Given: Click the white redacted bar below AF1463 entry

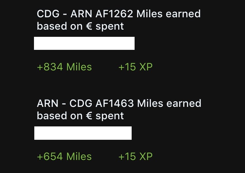Looking at the screenshot, I should pos(83,133).
